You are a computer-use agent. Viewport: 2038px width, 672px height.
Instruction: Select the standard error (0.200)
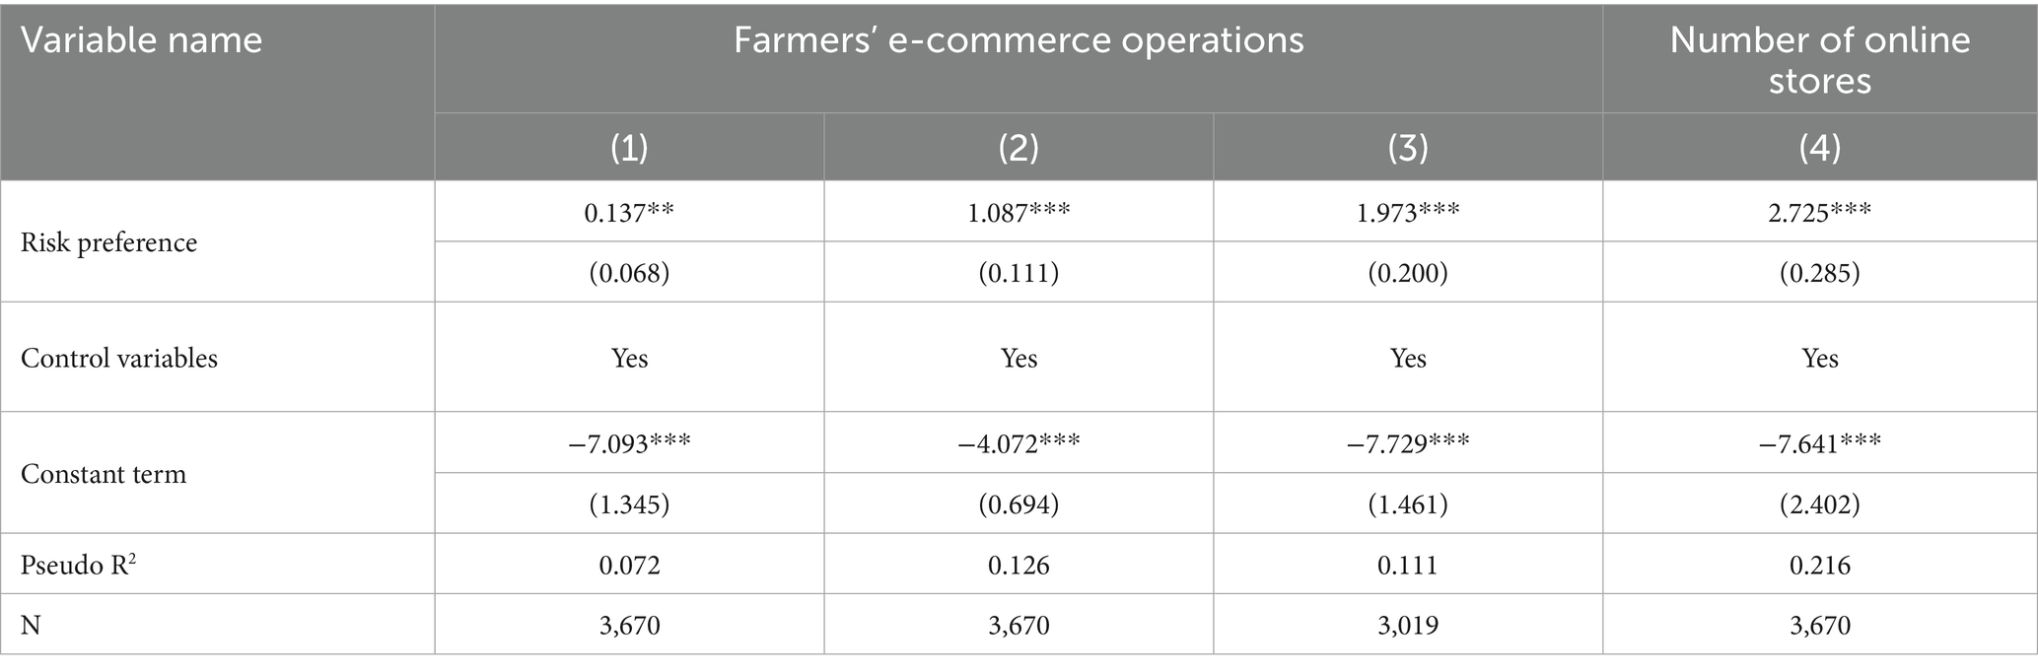(x=1407, y=272)
